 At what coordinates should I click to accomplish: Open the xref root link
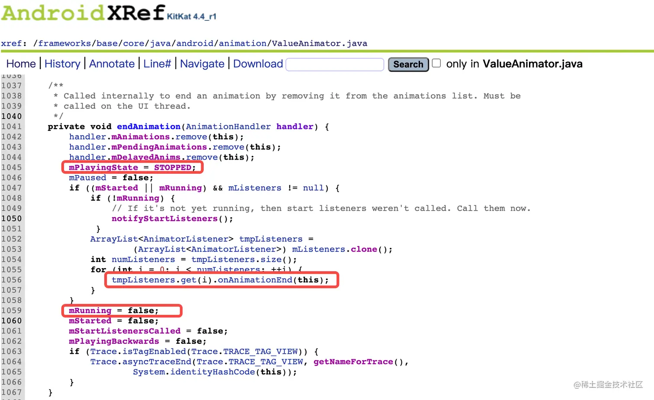11,43
